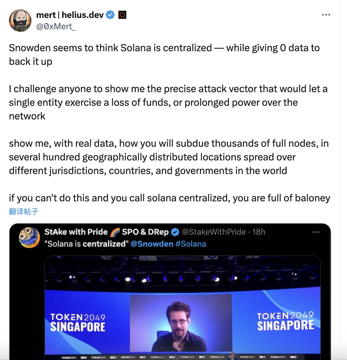Open the StAke with Pride avatar
Image resolution: width=347 pixels, height=360 pixels.
coord(29,237)
